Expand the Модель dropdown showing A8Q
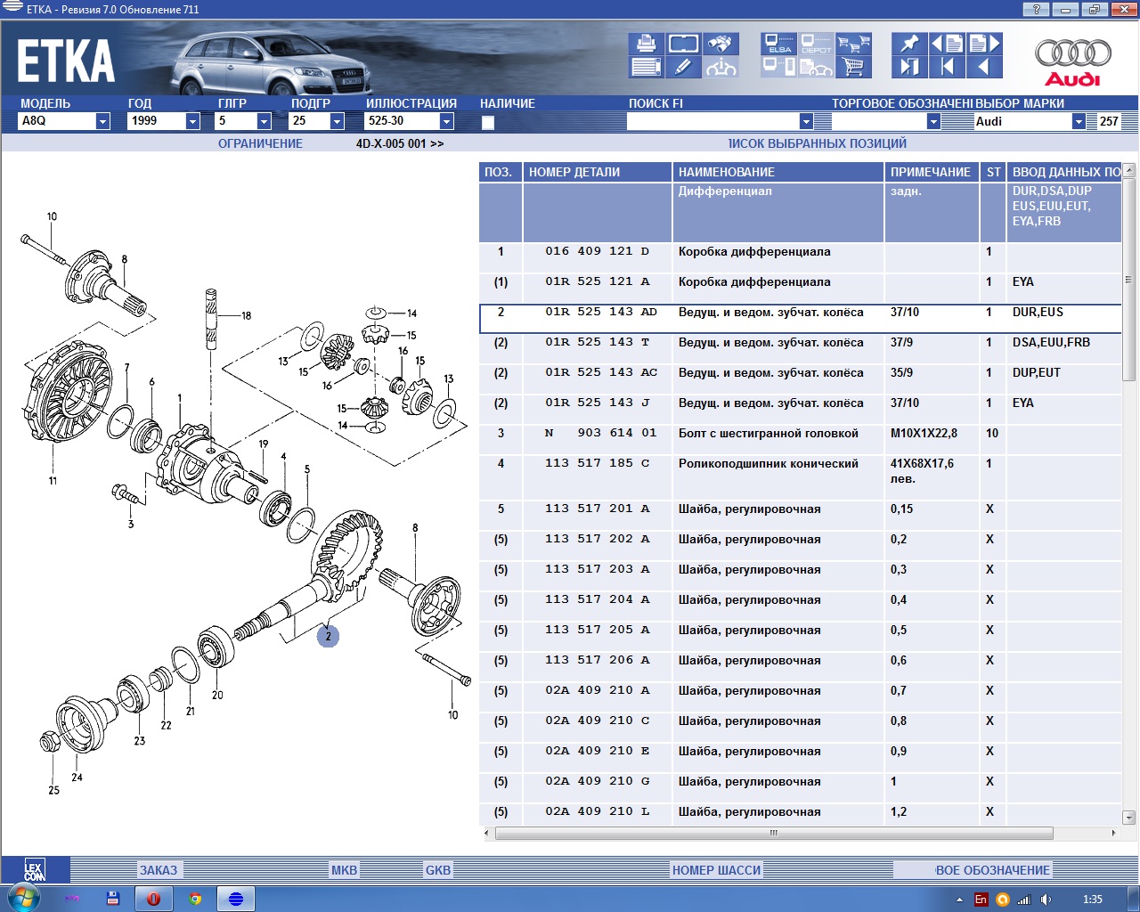 point(102,121)
